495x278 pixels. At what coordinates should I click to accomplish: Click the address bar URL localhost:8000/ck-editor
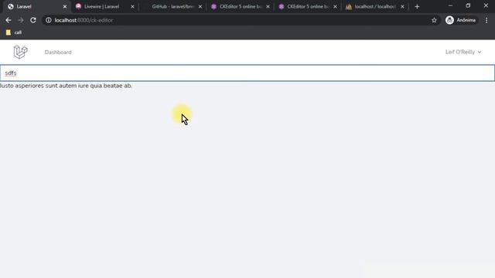point(84,20)
